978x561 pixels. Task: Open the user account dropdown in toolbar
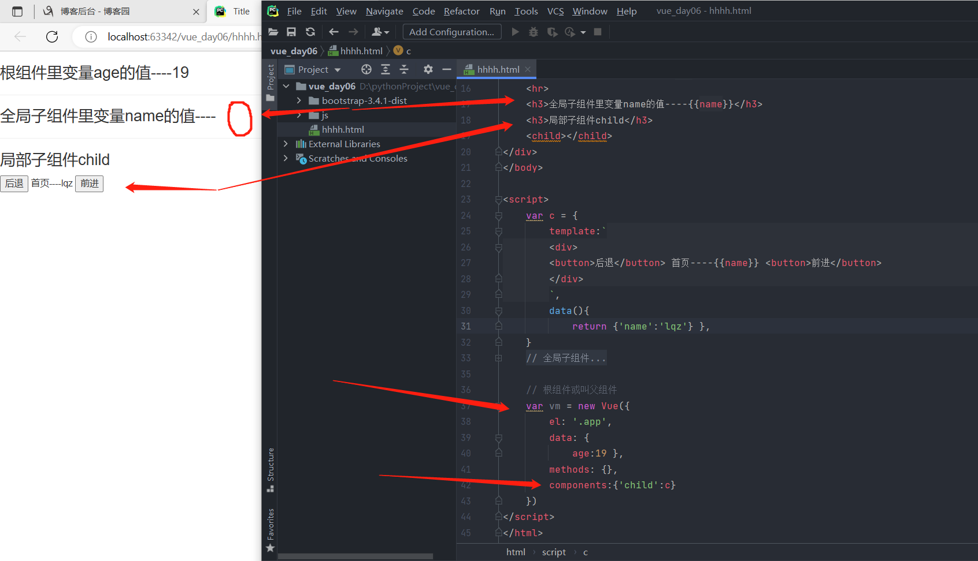click(380, 32)
